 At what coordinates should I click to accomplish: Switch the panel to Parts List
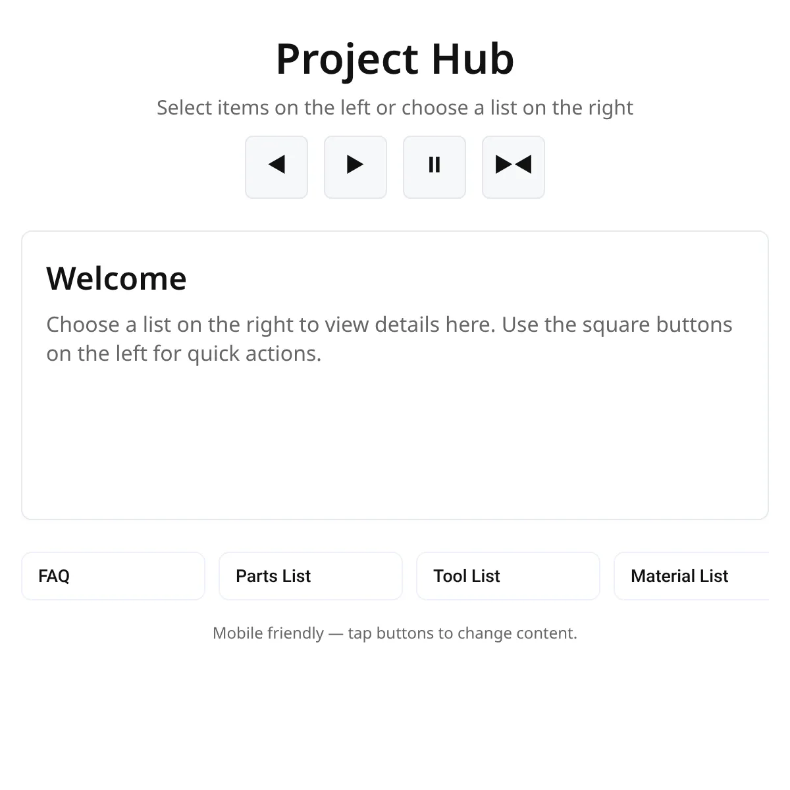coord(311,576)
